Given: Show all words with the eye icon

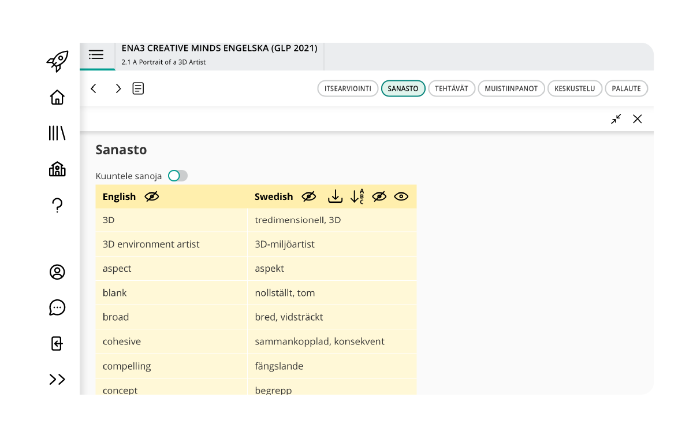Looking at the screenshot, I should point(401,196).
